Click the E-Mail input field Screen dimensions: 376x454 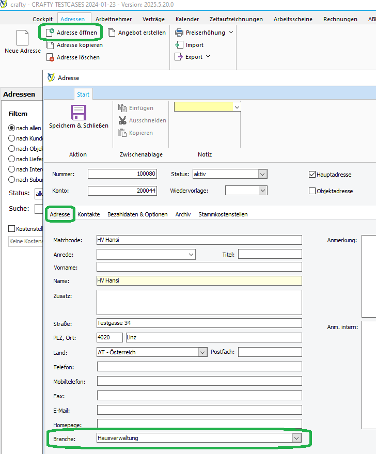[199, 410]
